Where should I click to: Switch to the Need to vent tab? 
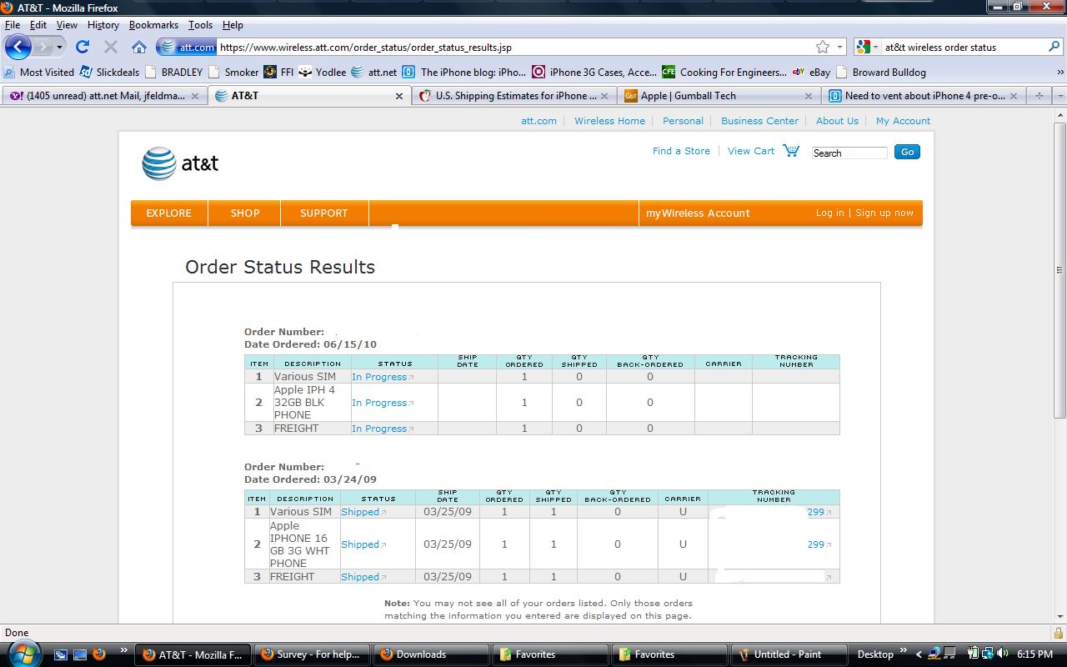924,96
